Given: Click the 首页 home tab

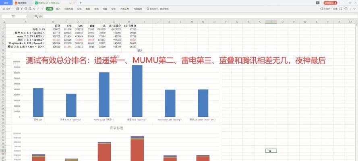Looking at the screenshot, I should [x=6, y=3].
